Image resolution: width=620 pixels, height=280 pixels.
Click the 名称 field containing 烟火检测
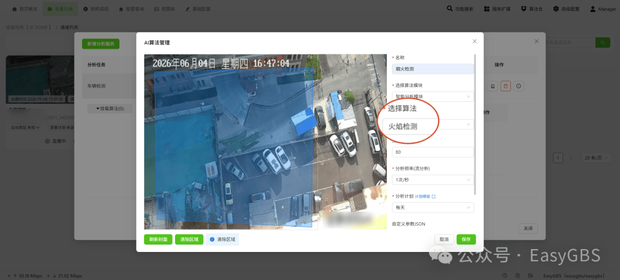433,69
